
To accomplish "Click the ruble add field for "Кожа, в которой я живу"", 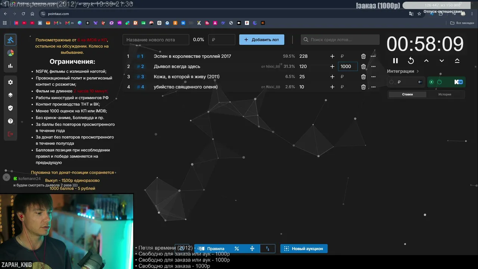I will [348, 77].
